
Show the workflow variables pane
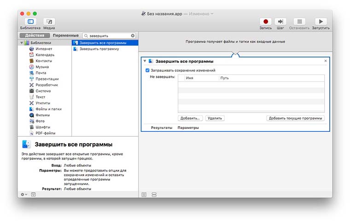tap(154, 194)
